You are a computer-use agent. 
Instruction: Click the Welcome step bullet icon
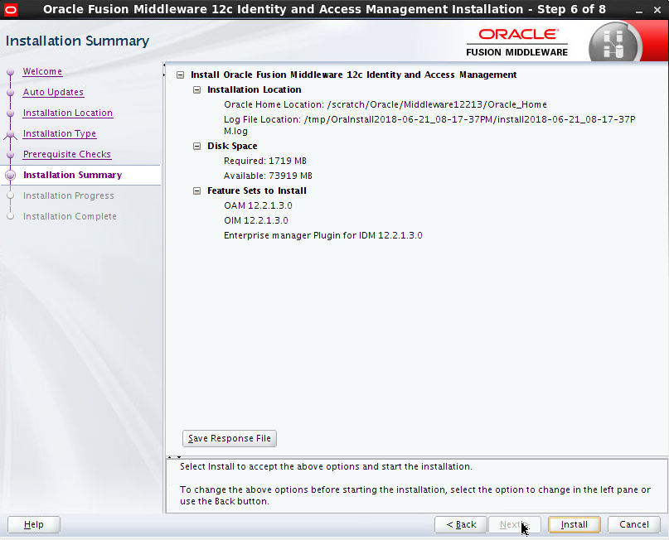[x=11, y=72]
